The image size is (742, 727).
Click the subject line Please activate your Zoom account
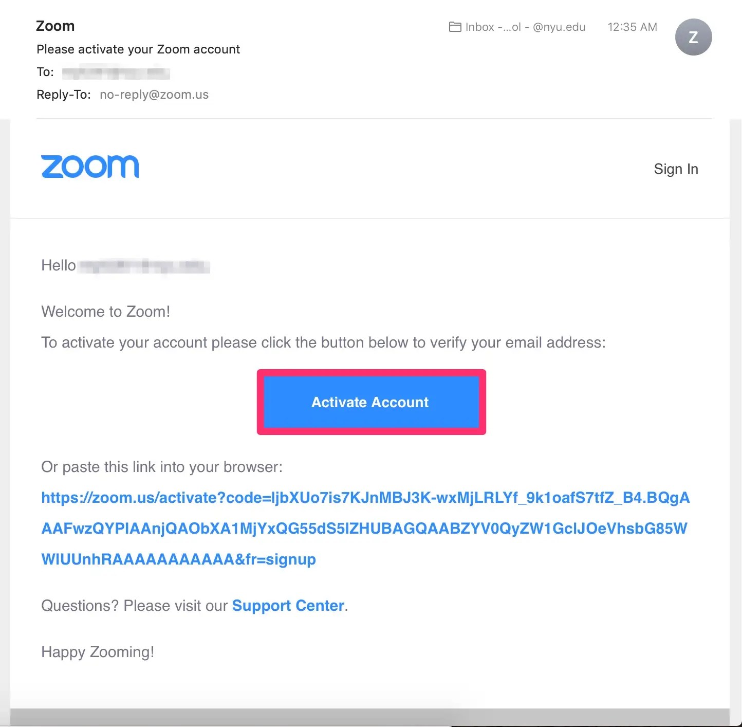click(x=138, y=49)
